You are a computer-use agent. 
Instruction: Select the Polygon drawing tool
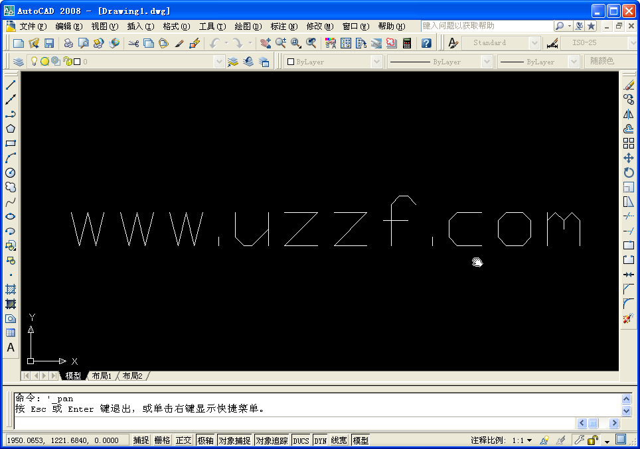(9, 129)
